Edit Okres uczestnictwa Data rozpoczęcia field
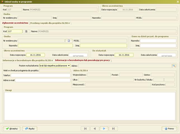 [x=35, y=55]
